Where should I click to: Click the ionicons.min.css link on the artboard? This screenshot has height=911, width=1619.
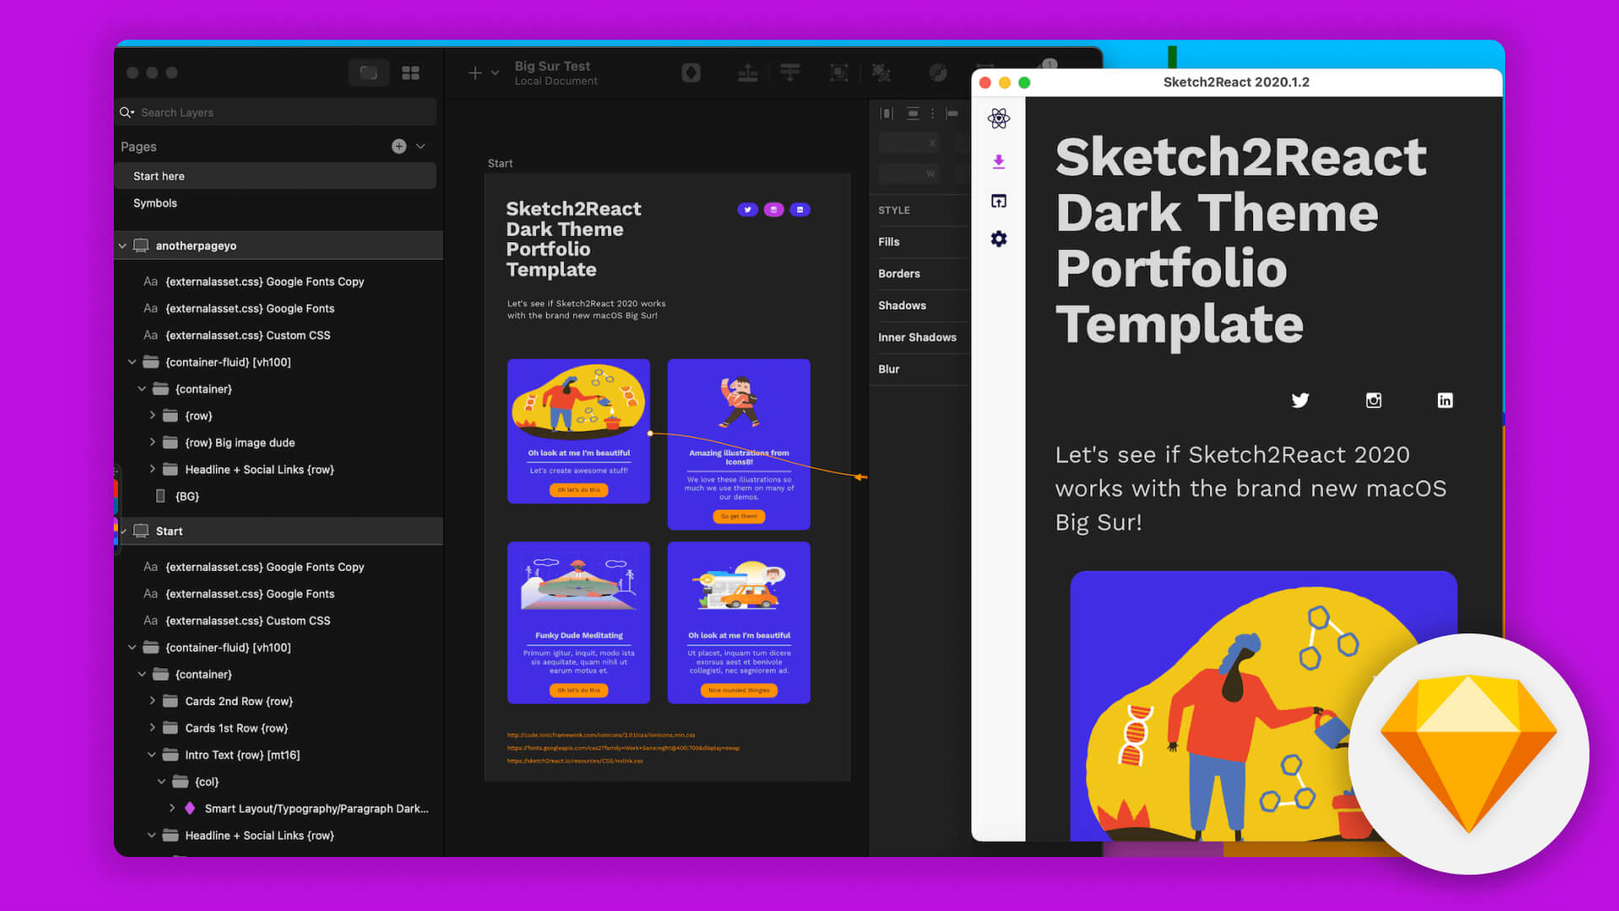point(600,735)
